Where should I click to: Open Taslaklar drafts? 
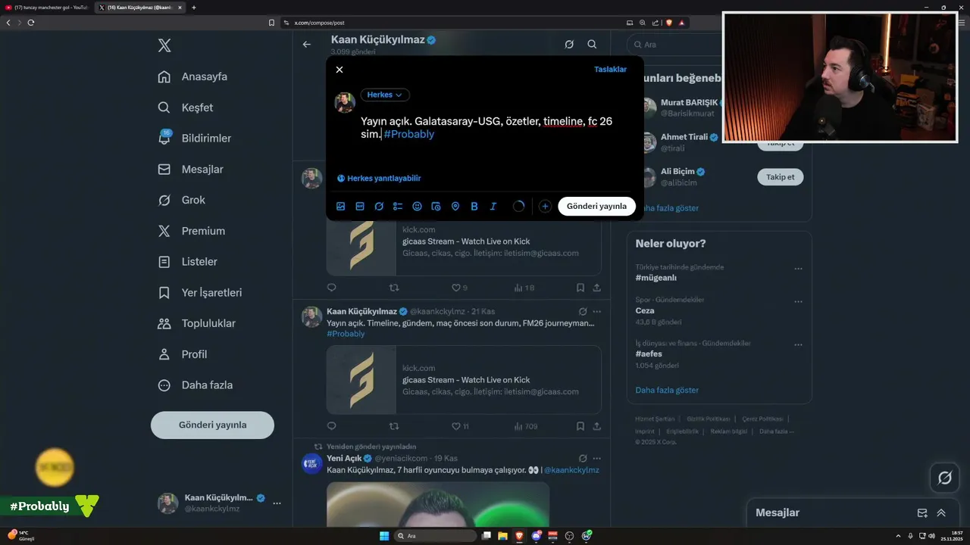(x=610, y=70)
